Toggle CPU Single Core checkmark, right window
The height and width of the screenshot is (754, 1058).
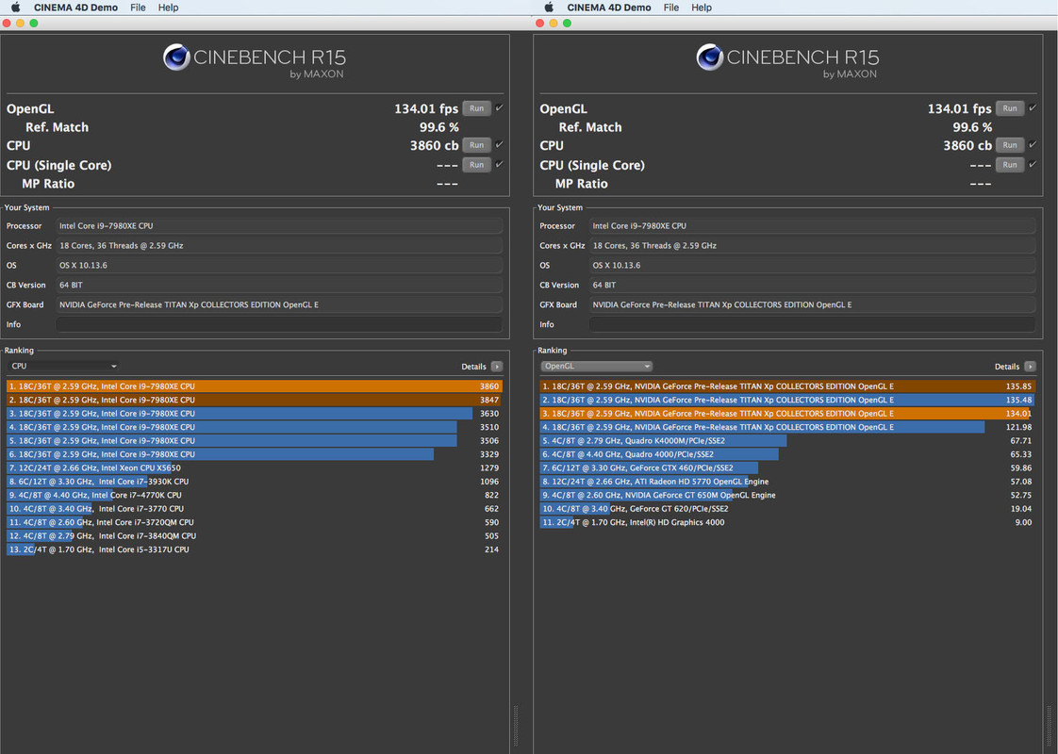pos(1033,164)
